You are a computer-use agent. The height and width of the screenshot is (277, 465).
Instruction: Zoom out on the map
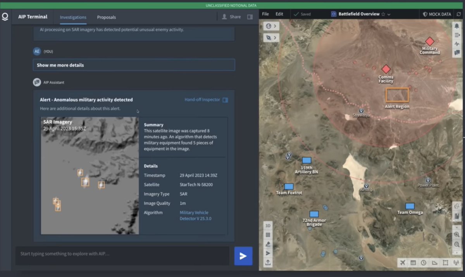point(457,244)
